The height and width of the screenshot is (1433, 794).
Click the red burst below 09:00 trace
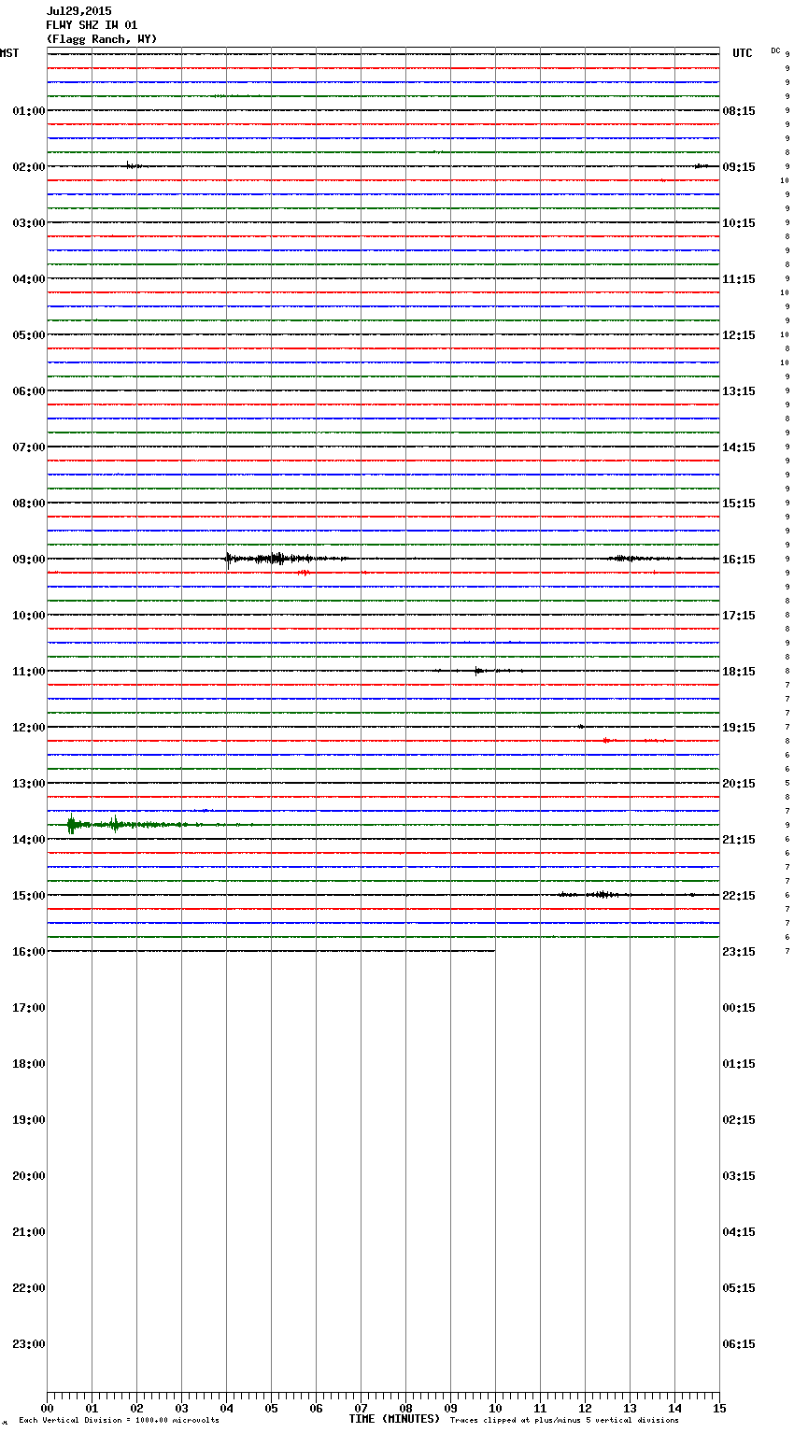click(x=304, y=573)
